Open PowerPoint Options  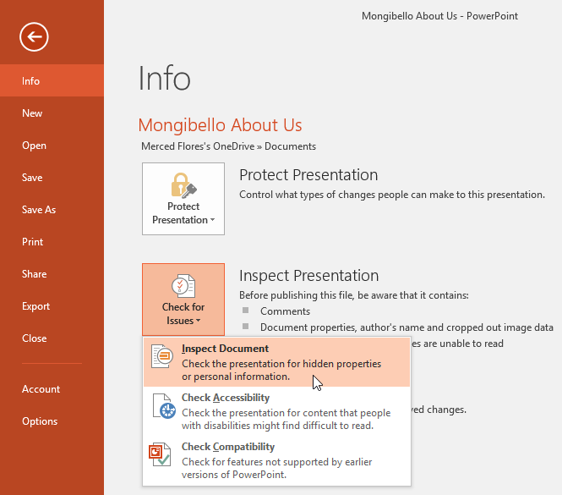(40, 421)
